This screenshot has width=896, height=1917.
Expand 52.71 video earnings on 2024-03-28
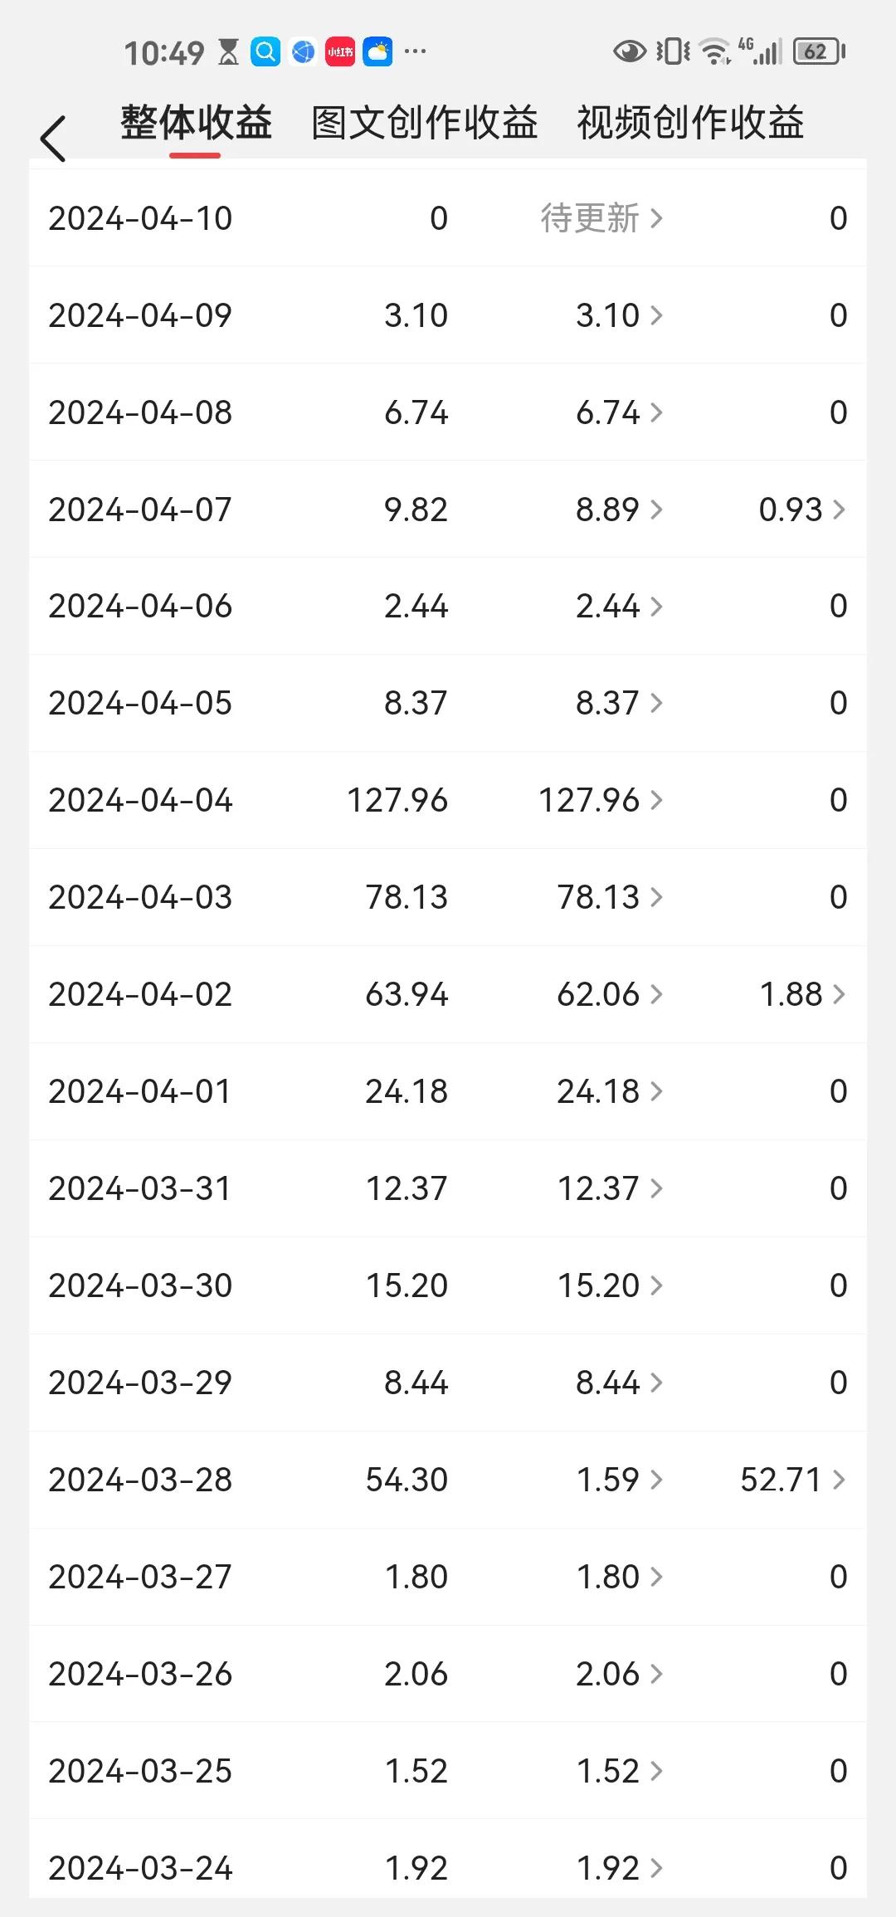[791, 1480]
